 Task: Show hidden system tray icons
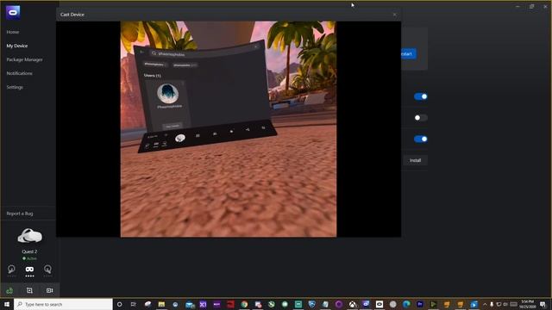(485, 304)
